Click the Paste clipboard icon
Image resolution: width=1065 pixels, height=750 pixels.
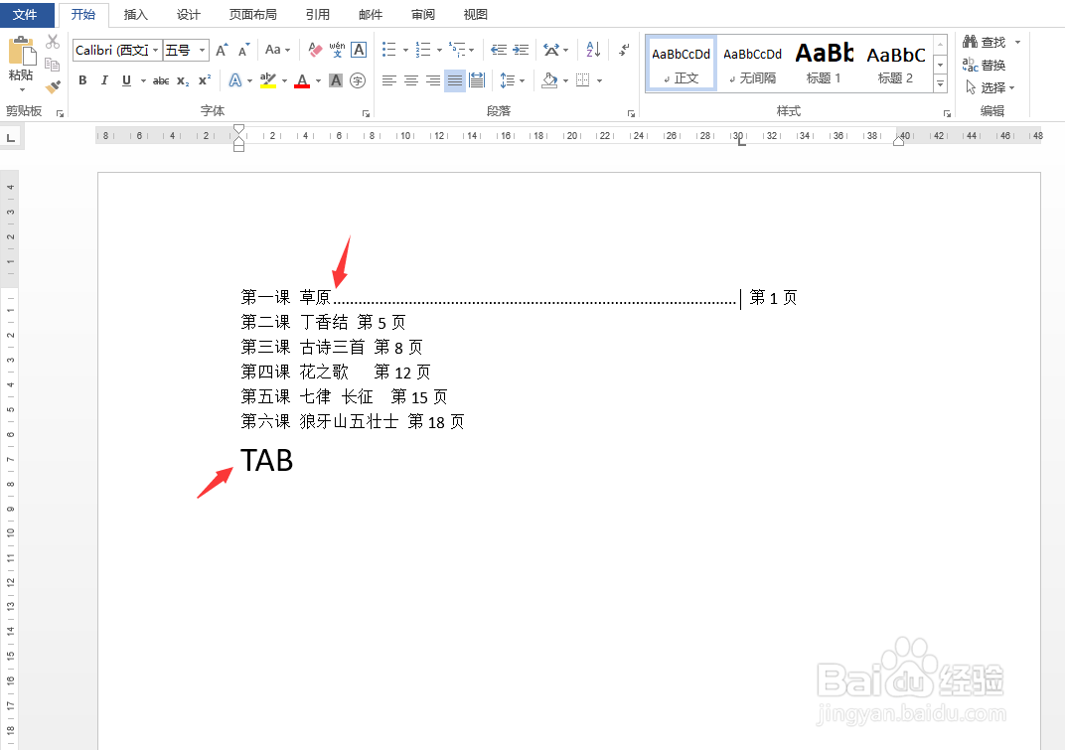tap(21, 52)
